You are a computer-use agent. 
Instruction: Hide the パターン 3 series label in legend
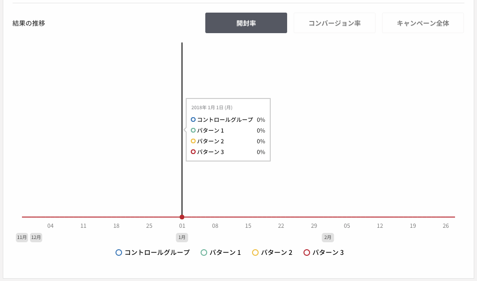click(328, 253)
